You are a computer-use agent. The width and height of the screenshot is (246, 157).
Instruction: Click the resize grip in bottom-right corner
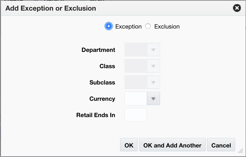coord(241,150)
